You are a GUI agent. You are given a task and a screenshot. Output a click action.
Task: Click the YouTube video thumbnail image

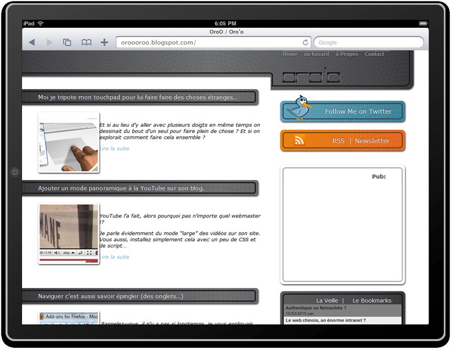tap(69, 234)
